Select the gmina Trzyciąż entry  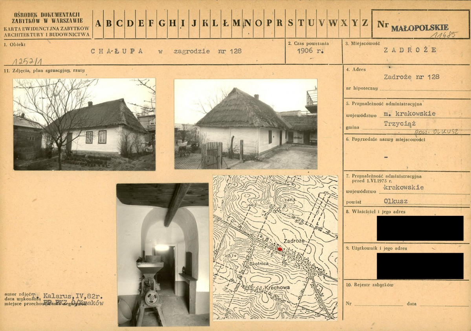[x=400, y=123]
